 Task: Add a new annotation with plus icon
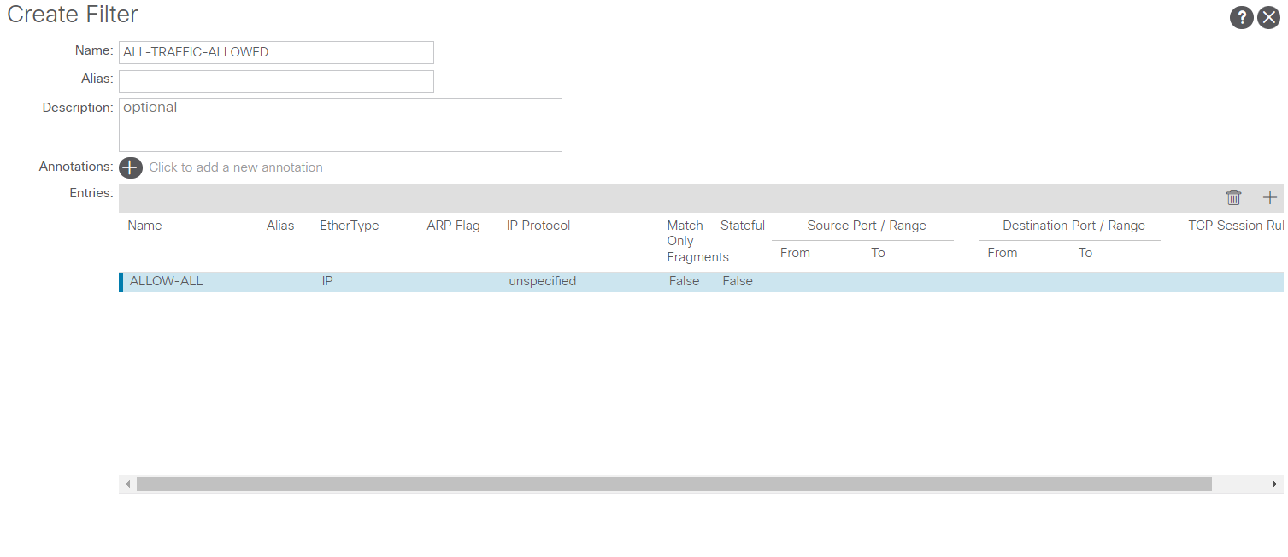click(x=130, y=167)
